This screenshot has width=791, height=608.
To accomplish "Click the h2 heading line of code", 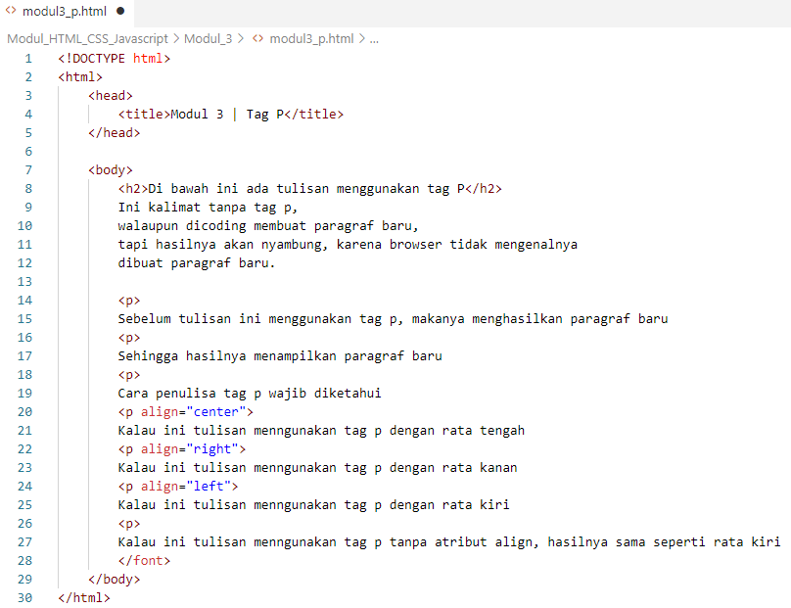I will (x=309, y=188).
